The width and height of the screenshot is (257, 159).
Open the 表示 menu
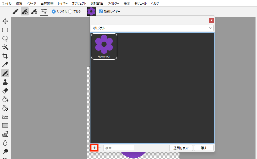pos(127,3)
